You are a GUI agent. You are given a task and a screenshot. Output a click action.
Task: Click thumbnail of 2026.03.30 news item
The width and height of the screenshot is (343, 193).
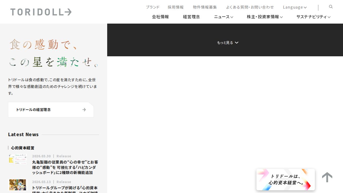pyautogui.click(x=18, y=159)
